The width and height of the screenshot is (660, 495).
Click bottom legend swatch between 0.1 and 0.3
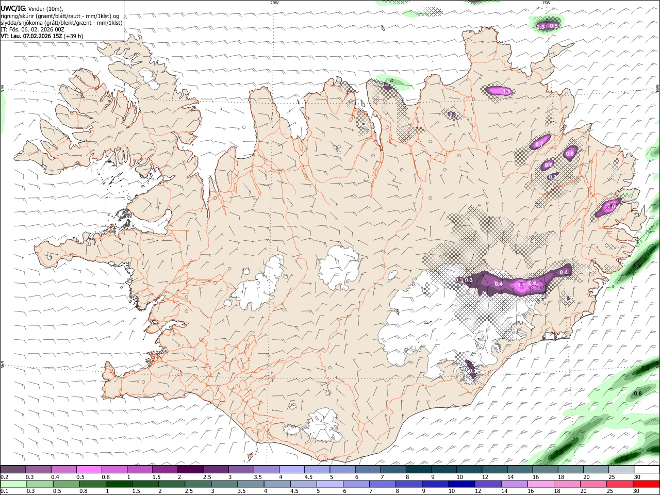[x=13, y=484]
